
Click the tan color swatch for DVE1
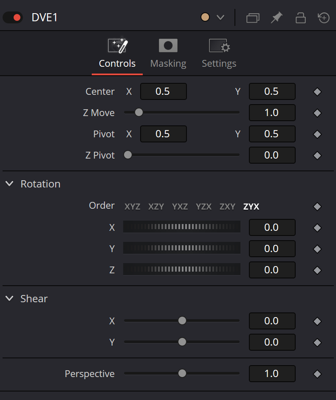(205, 17)
